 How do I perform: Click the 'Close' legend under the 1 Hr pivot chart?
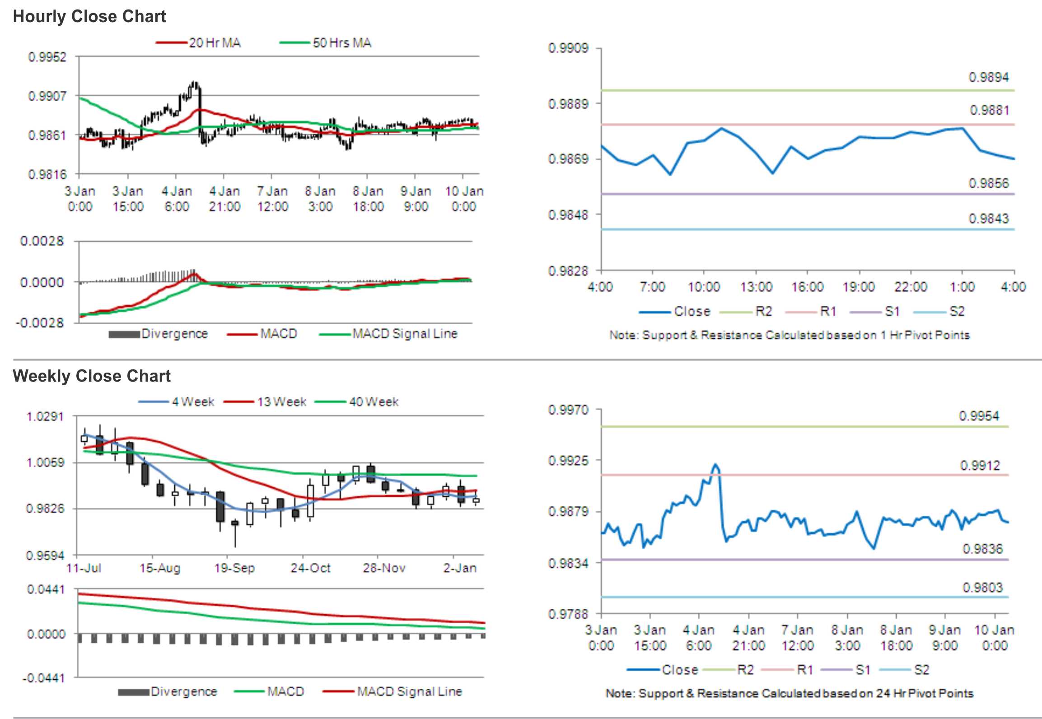tap(675, 311)
